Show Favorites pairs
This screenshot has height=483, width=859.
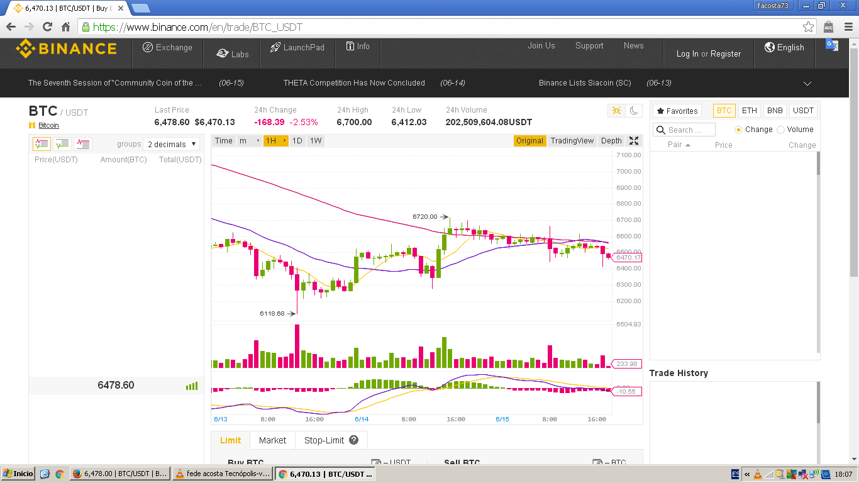677,111
